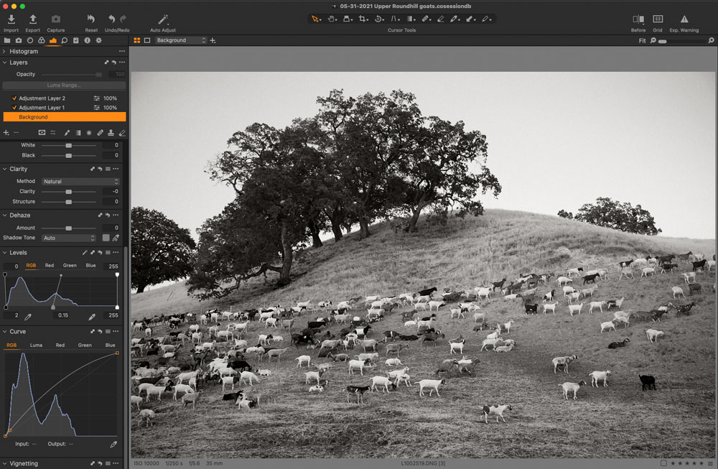
Task: Click the Redo arrow icon
Action: point(123,19)
